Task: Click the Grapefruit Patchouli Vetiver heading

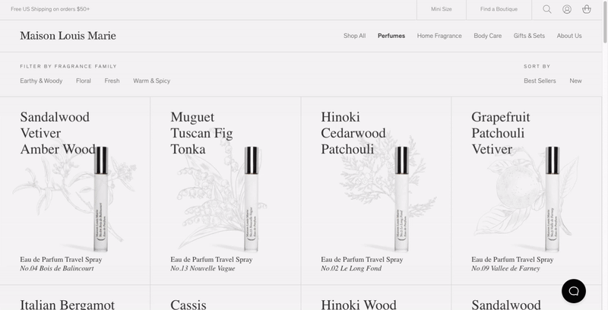Action: coord(501,133)
